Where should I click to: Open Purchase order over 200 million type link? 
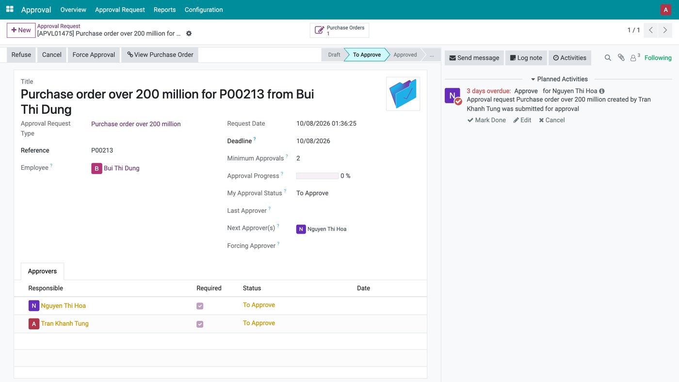136,124
